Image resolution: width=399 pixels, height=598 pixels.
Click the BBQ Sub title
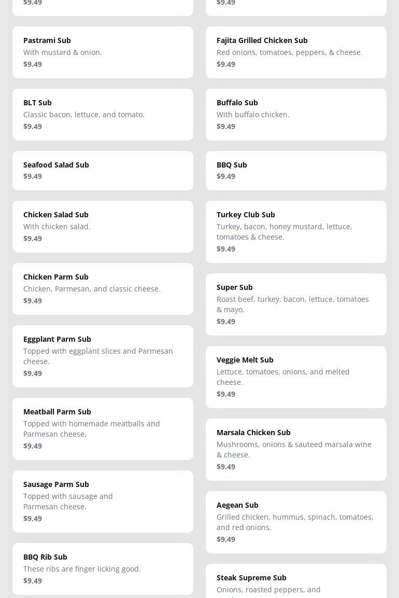[232, 164]
